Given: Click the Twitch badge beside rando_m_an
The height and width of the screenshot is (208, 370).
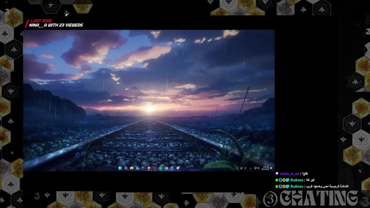Looking at the screenshot, I should pyautogui.click(x=277, y=174).
